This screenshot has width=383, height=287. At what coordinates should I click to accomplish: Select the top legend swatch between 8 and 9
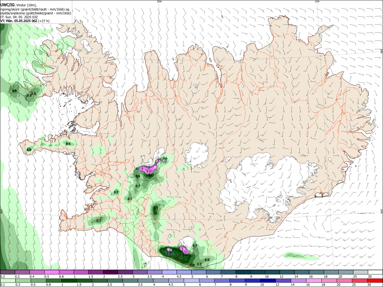click(243, 272)
